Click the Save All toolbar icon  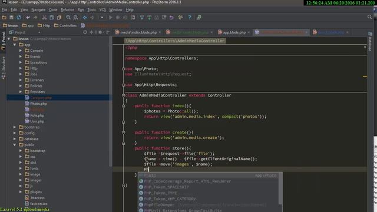[11, 17]
